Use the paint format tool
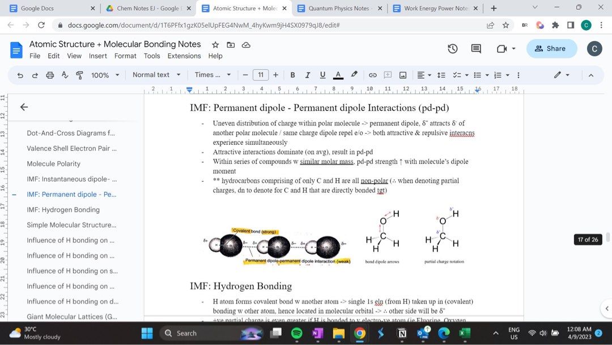The width and height of the screenshot is (612, 345). point(80,74)
